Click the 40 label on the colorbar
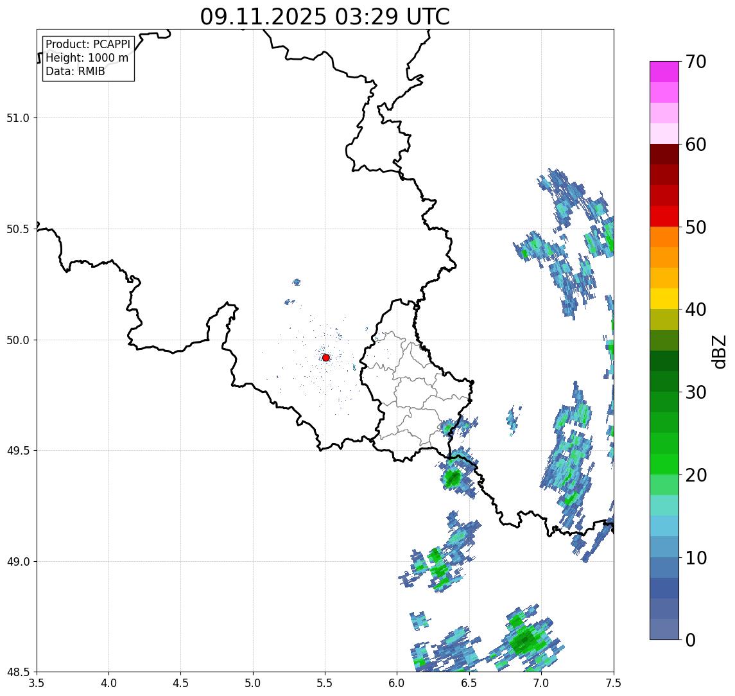735x696 pixels. [696, 309]
